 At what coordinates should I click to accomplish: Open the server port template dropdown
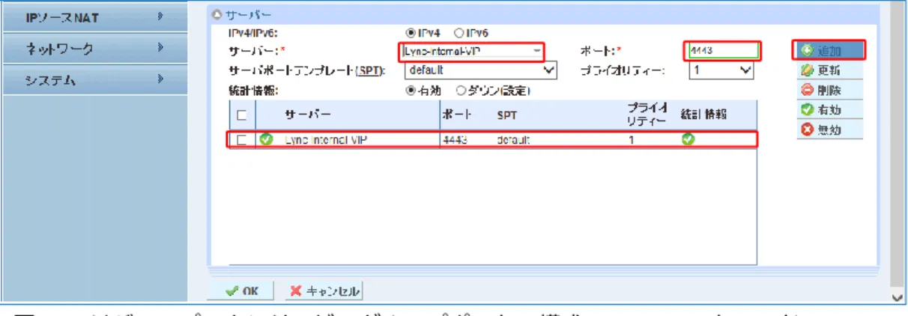pos(481,70)
